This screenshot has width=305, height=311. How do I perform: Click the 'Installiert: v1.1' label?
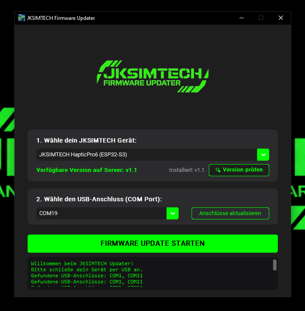[186, 170]
